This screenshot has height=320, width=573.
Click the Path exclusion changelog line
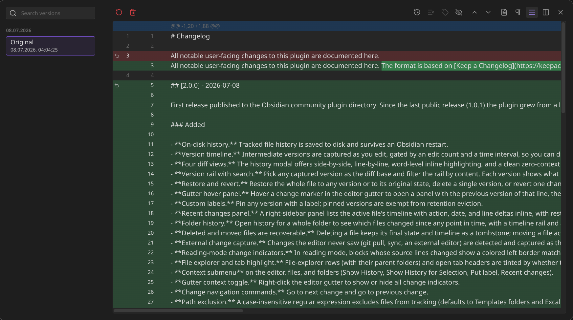coord(365,302)
